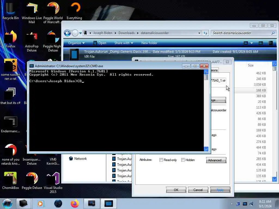
Task: Launch Peggle Deluxe desktop shortcut
Action: click(32, 181)
